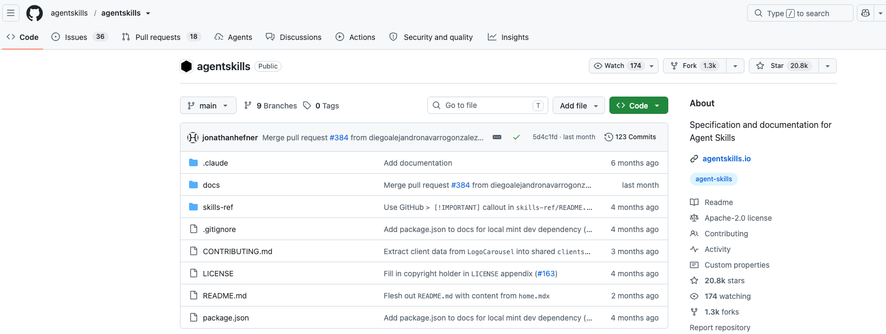Open the Pull requests tab
The width and height of the screenshot is (886, 334).
161,37
